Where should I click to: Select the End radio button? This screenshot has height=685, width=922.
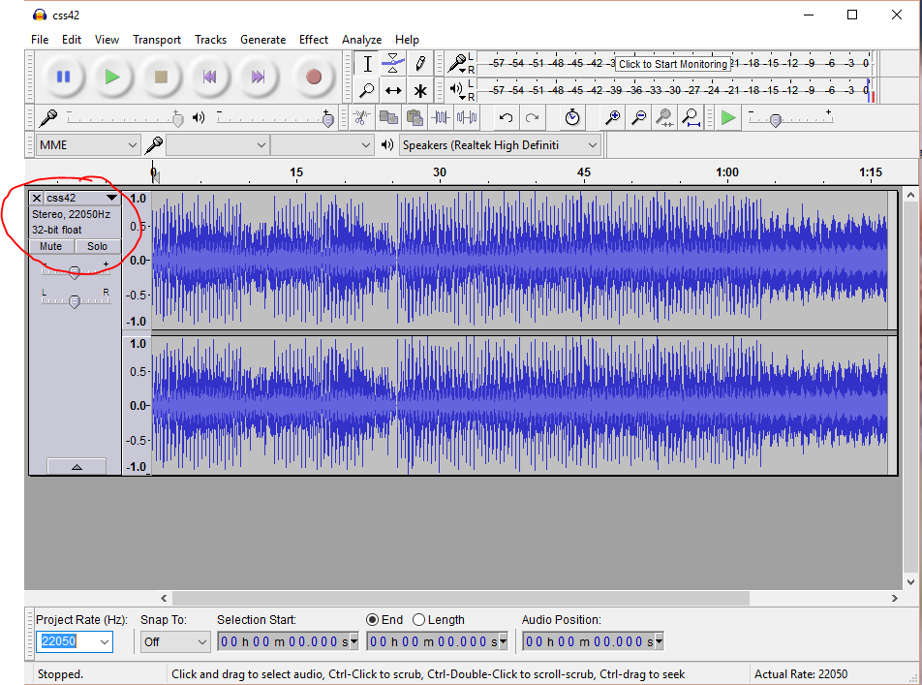tap(372, 620)
